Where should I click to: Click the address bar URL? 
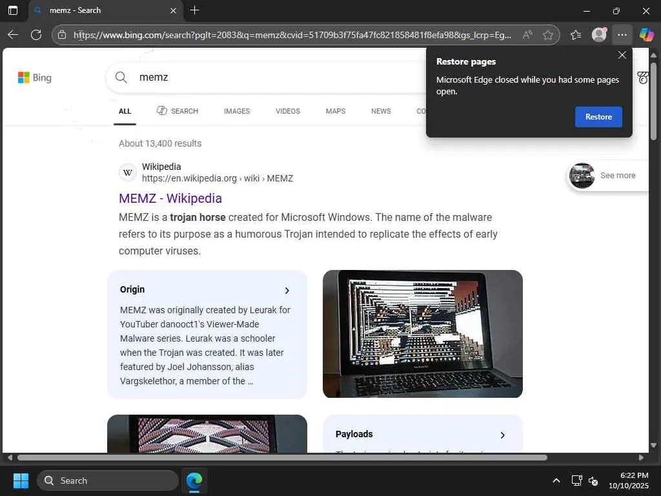click(x=292, y=35)
